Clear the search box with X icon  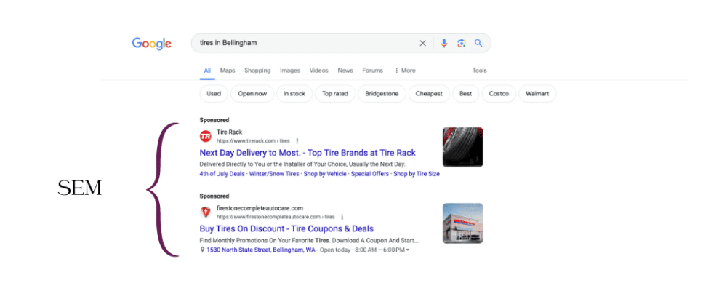click(422, 43)
